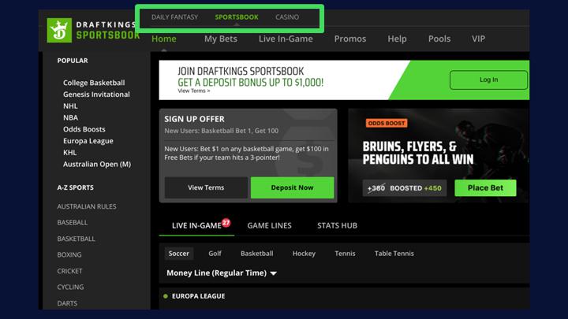Open the Promos page

point(350,39)
